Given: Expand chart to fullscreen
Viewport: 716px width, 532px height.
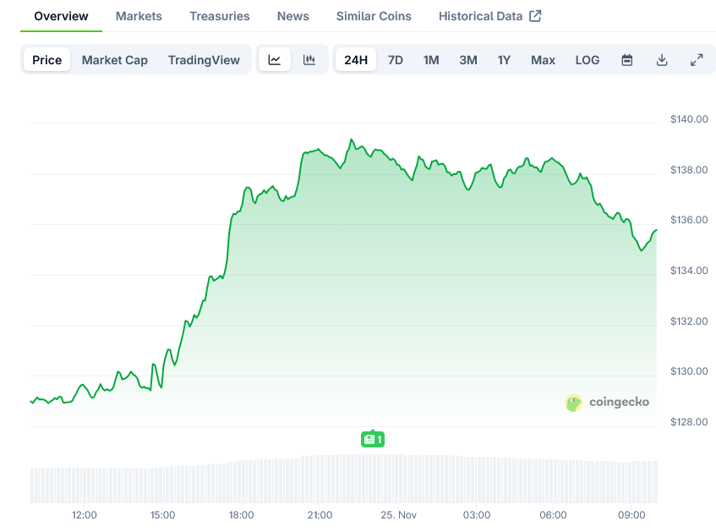Looking at the screenshot, I should click(697, 60).
